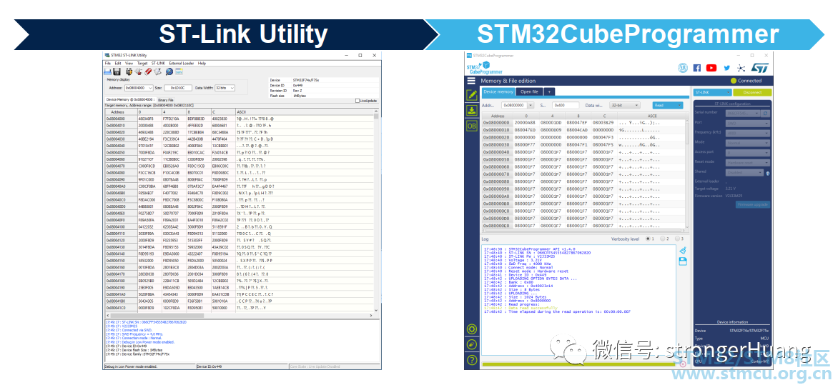
Task: Open Mode Normal dropdown
Action: point(748,143)
